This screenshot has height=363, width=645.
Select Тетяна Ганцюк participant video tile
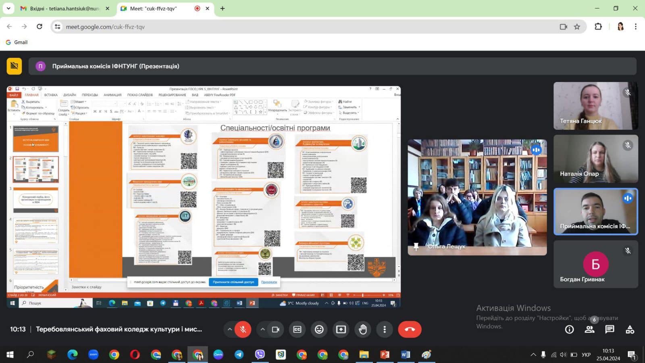pyautogui.click(x=595, y=106)
